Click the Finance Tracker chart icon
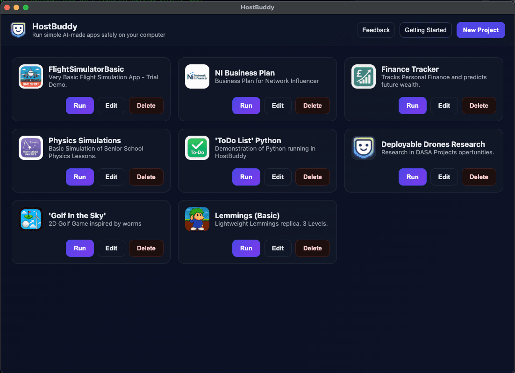Image resolution: width=515 pixels, height=373 pixels. tap(364, 76)
